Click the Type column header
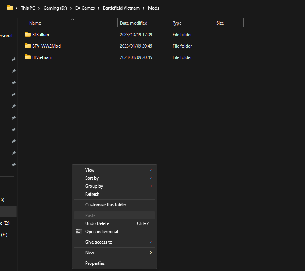This screenshot has width=305, height=271. (x=177, y=23)
